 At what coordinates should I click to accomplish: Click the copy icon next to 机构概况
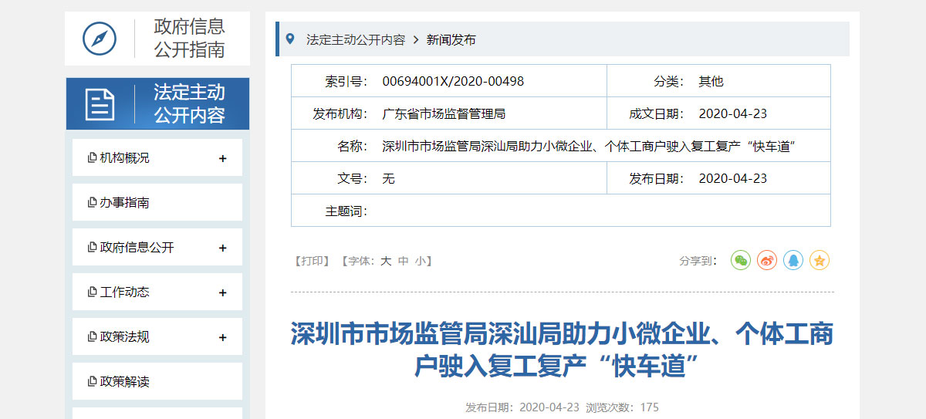point(93,158)
